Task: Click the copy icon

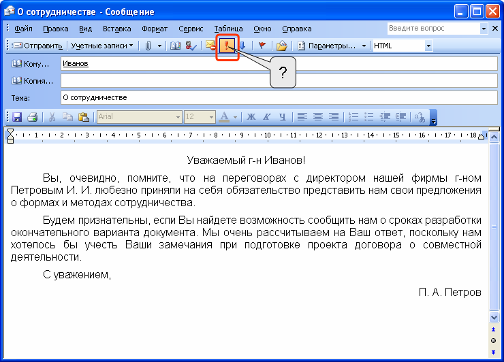Action: (x=67, y=117)
